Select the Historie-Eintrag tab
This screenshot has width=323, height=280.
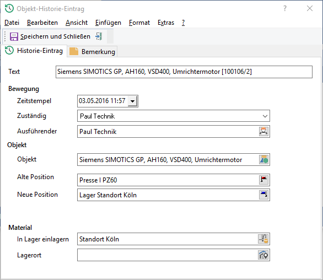click(34, 51)
